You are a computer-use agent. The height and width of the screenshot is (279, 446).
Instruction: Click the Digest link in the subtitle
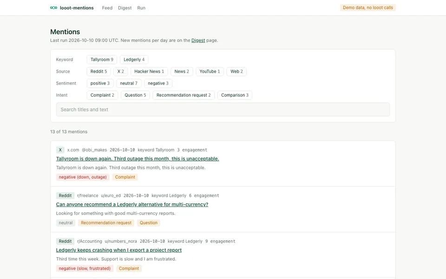tap(198, 40)
